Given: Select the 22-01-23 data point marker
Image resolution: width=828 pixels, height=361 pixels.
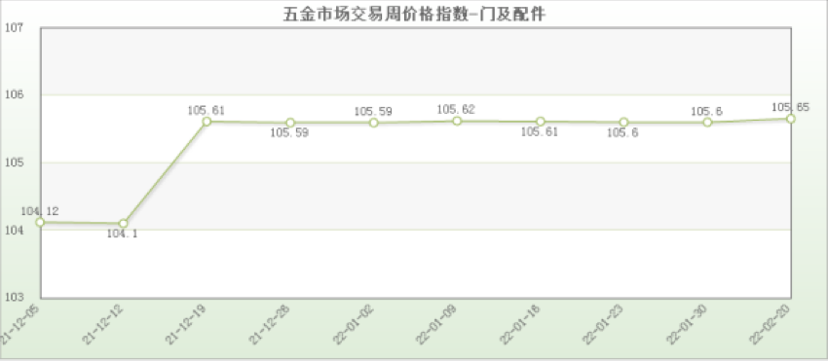Looking at the screenshot, I should click(623, 122).
